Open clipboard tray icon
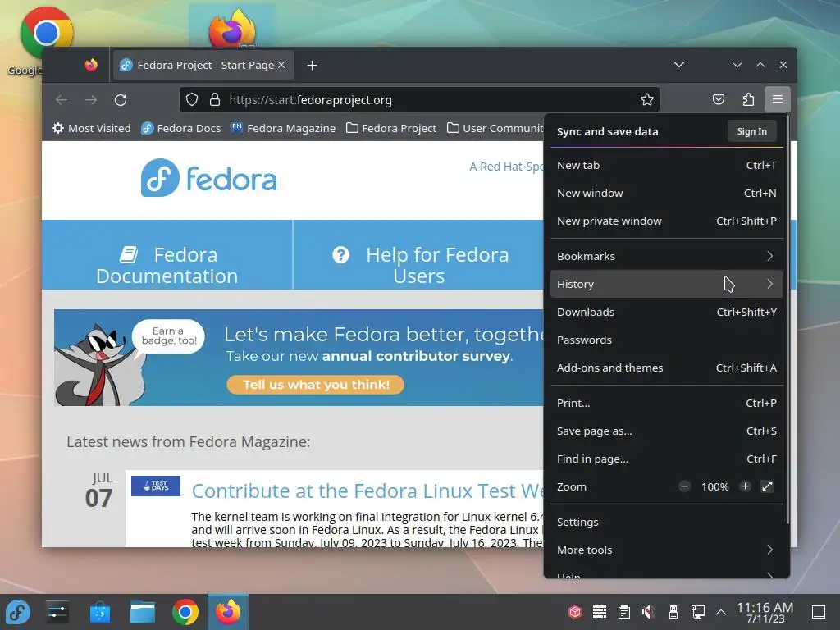The image size is (840, 630). [x=623, y=612]
